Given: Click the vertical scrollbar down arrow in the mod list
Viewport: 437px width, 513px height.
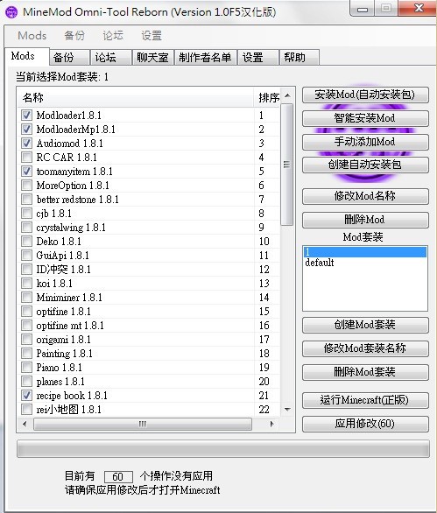Looking at the screenshot, I should pos(287,410).
